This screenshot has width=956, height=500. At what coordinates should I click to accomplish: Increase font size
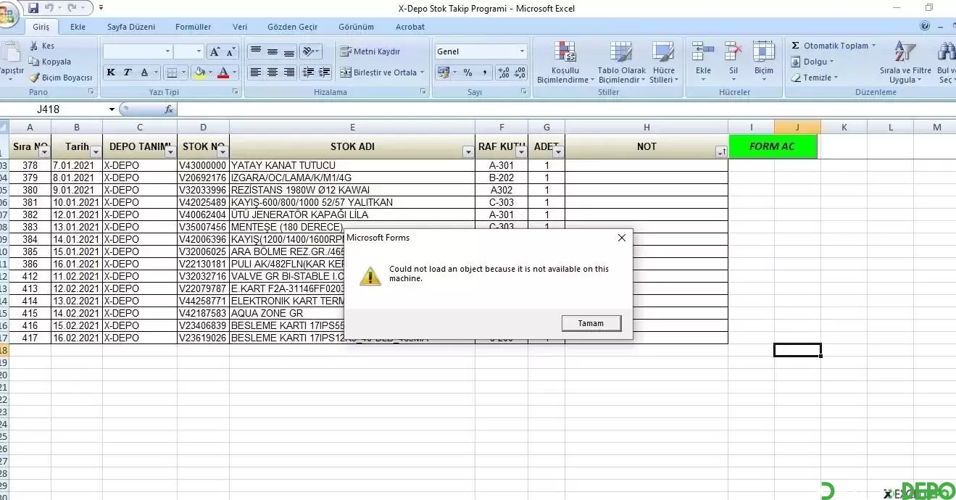[x=215, y=51]
